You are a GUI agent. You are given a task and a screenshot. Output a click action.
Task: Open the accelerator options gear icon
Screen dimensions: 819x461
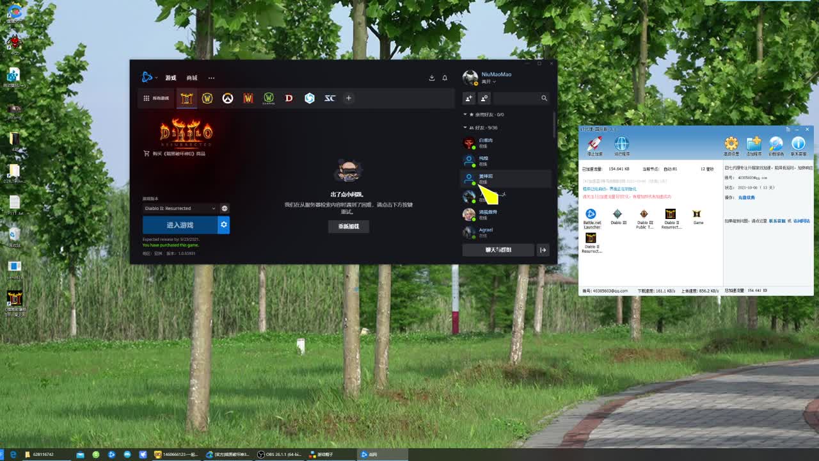(731, 145)
